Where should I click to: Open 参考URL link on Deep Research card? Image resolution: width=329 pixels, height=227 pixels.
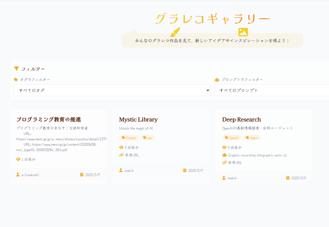[235, 163]
